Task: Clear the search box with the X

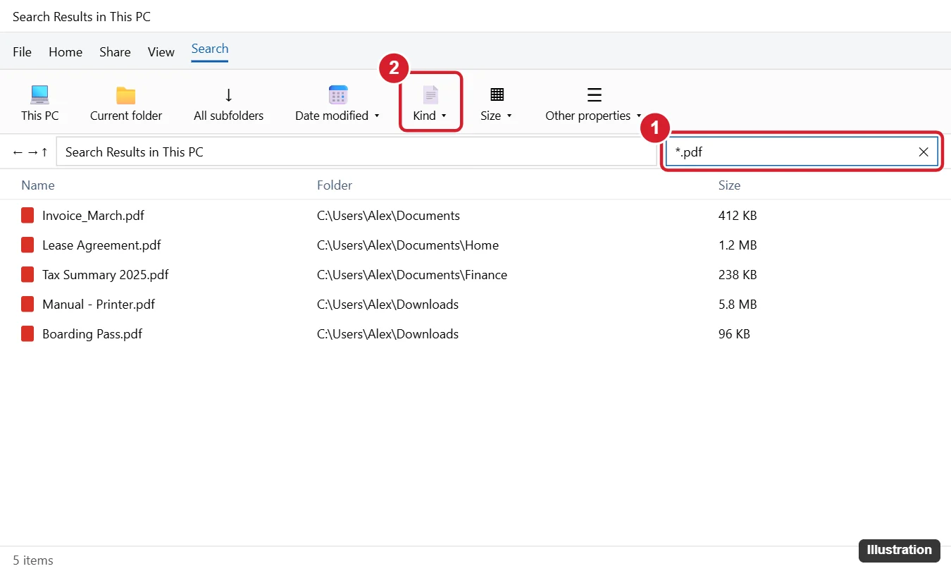Action: pyautogui.click(x=924, y=152)
